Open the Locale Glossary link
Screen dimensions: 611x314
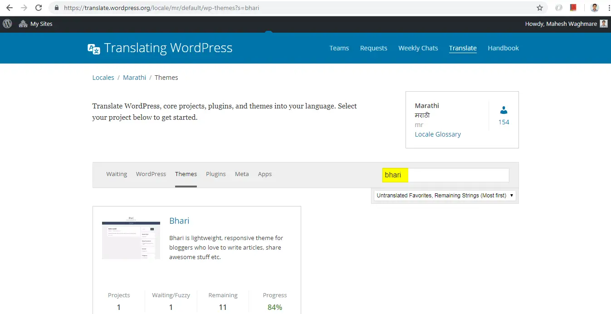pos(438,134)
